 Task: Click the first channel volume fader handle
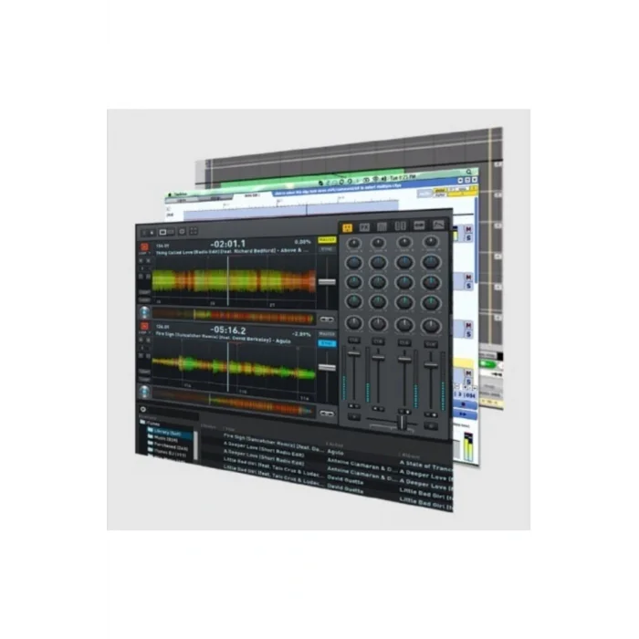click(354, 354)
